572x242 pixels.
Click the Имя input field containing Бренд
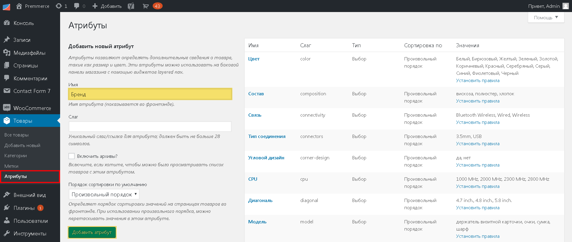click(150, 94)
